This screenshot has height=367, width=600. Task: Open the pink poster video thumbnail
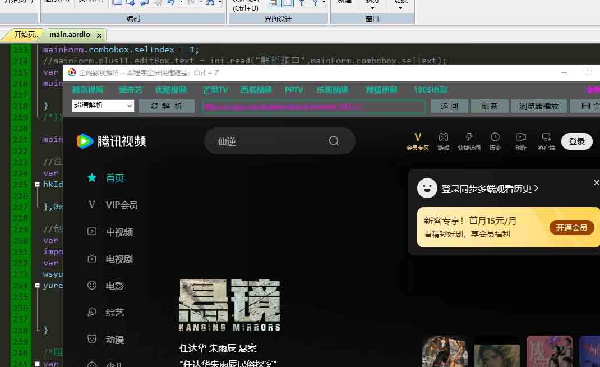click(x=549, y=351)
